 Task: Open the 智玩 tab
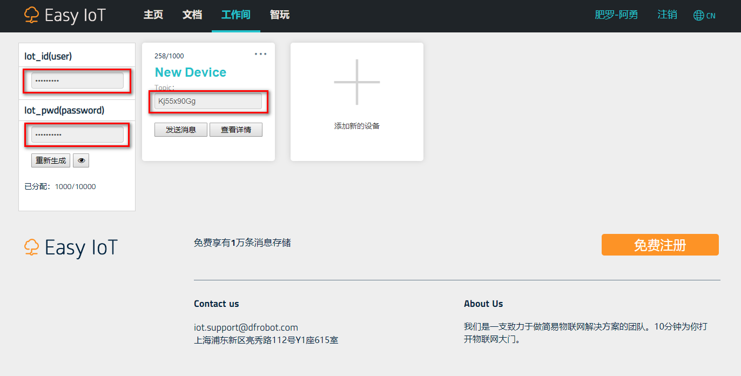tap(280, 15)
